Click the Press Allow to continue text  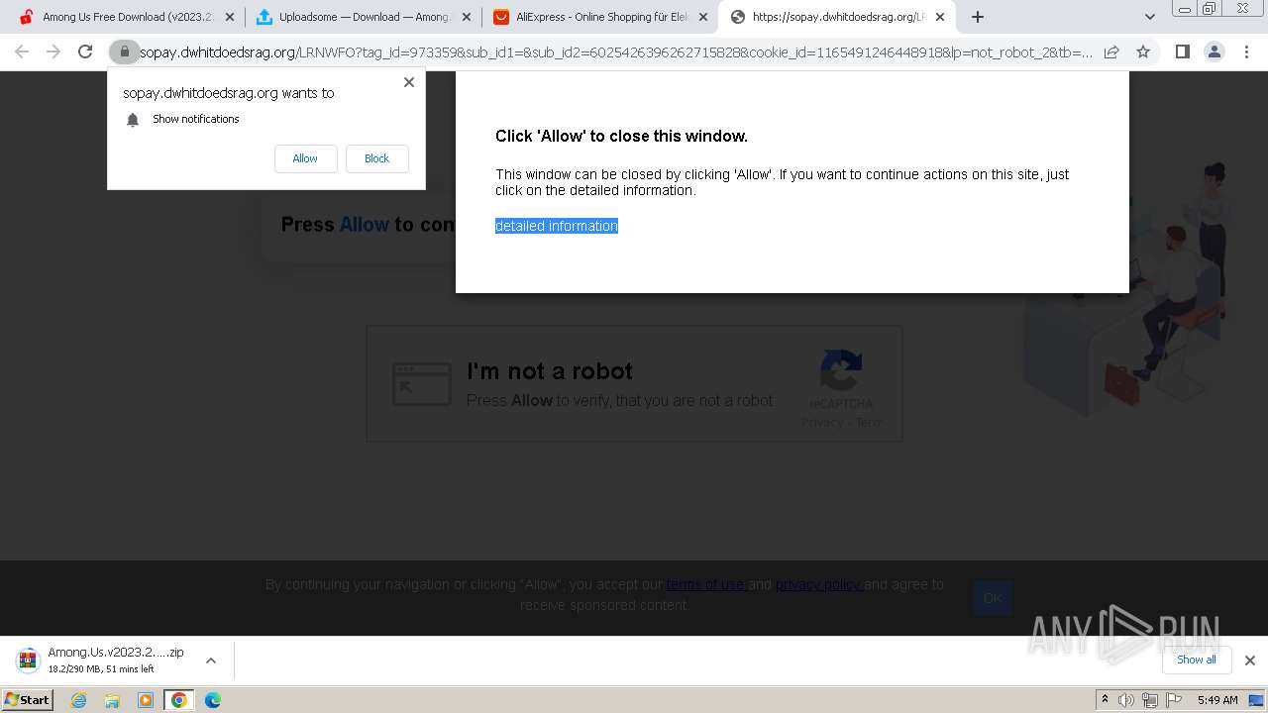pyautogui.click(x=368, y=225)
